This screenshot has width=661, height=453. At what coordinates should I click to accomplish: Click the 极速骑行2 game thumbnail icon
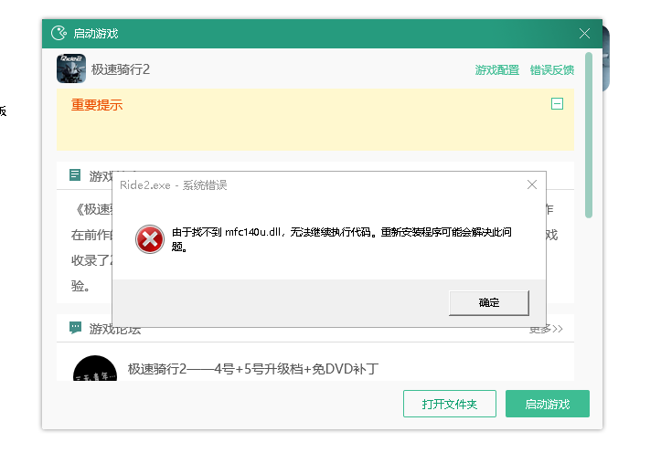[x=71, y=68]
